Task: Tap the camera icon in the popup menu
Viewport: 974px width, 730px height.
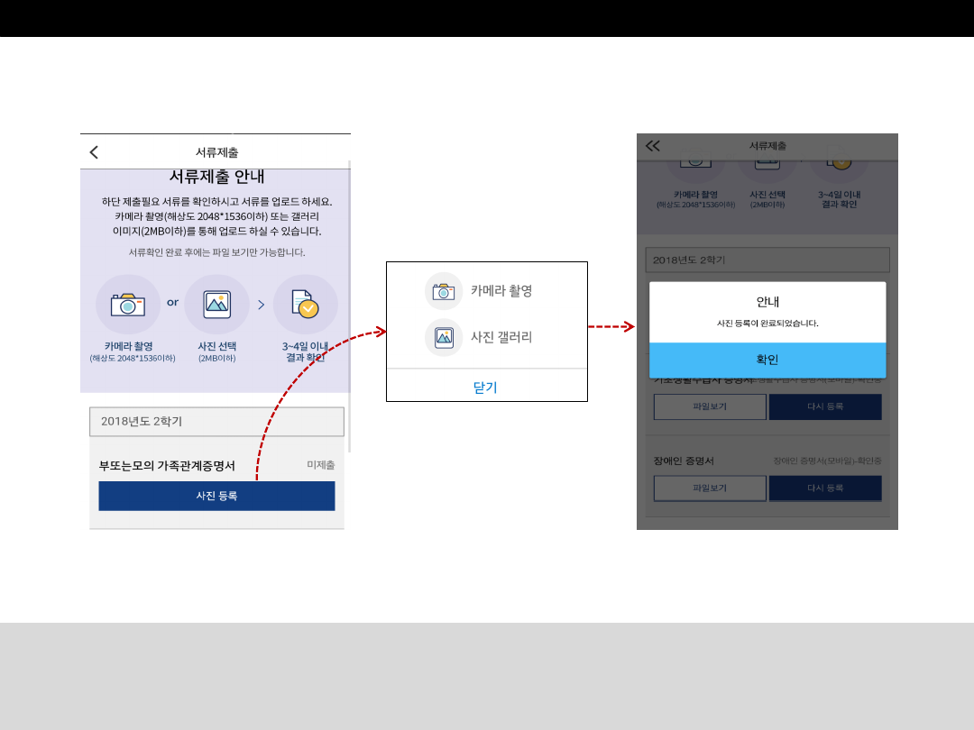Action: [443, 291]
